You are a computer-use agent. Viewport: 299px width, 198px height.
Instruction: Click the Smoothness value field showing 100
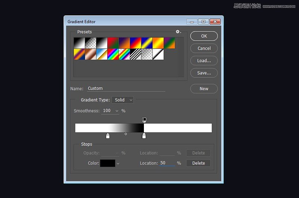click(107, 111)
